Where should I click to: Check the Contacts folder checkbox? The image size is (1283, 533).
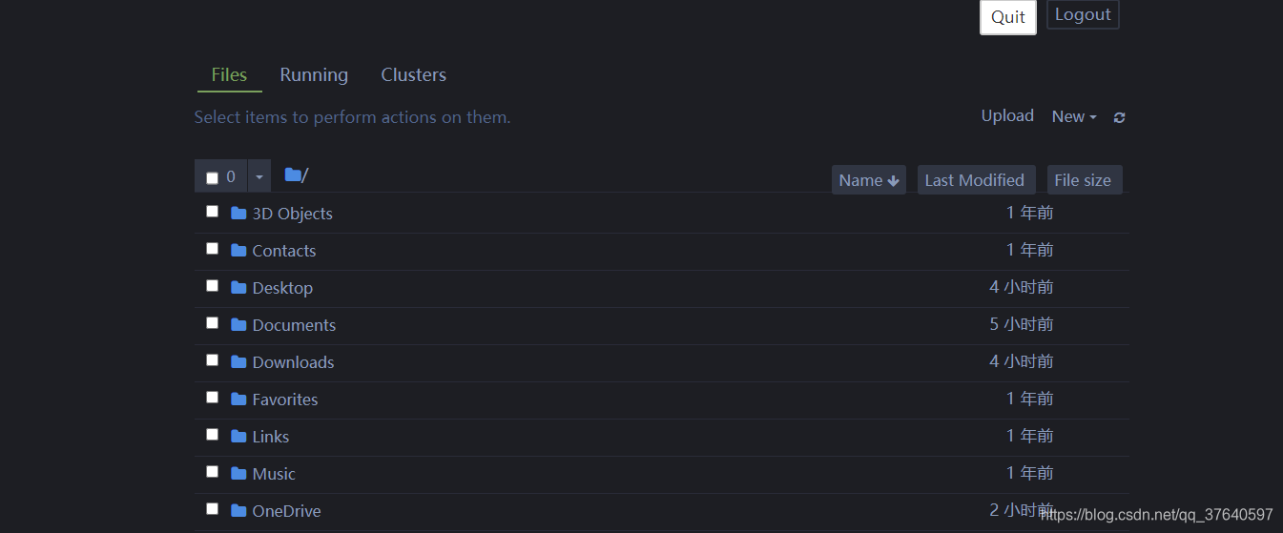click(212, 249)
